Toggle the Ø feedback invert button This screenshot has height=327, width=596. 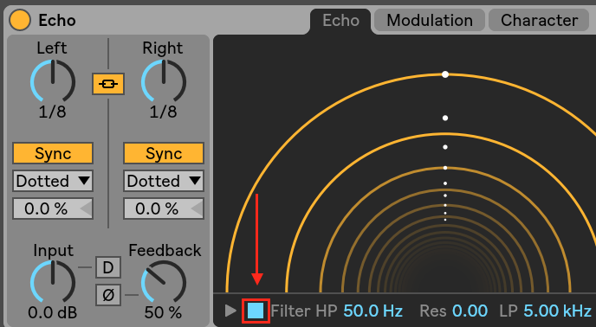[108, 295]
